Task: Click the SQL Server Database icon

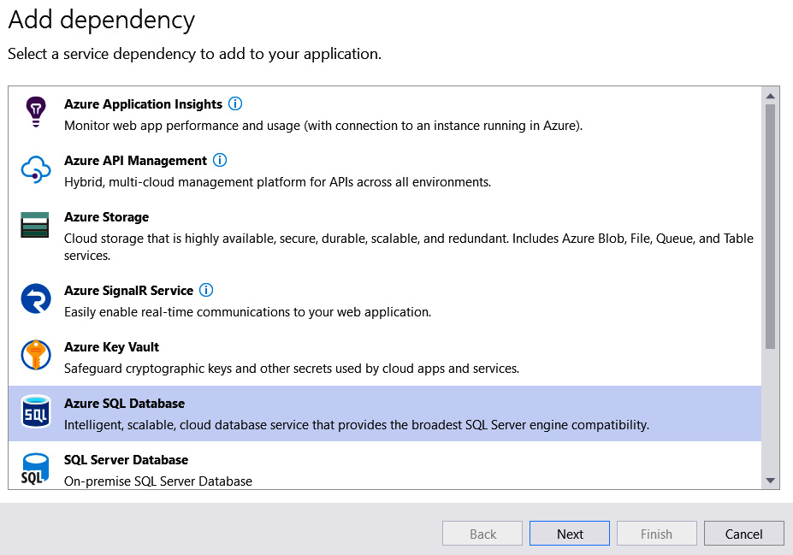Action: 35,468
